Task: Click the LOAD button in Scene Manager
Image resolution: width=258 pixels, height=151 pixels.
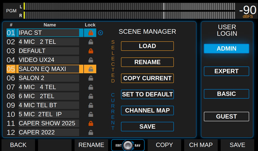Action: (147, 46)
